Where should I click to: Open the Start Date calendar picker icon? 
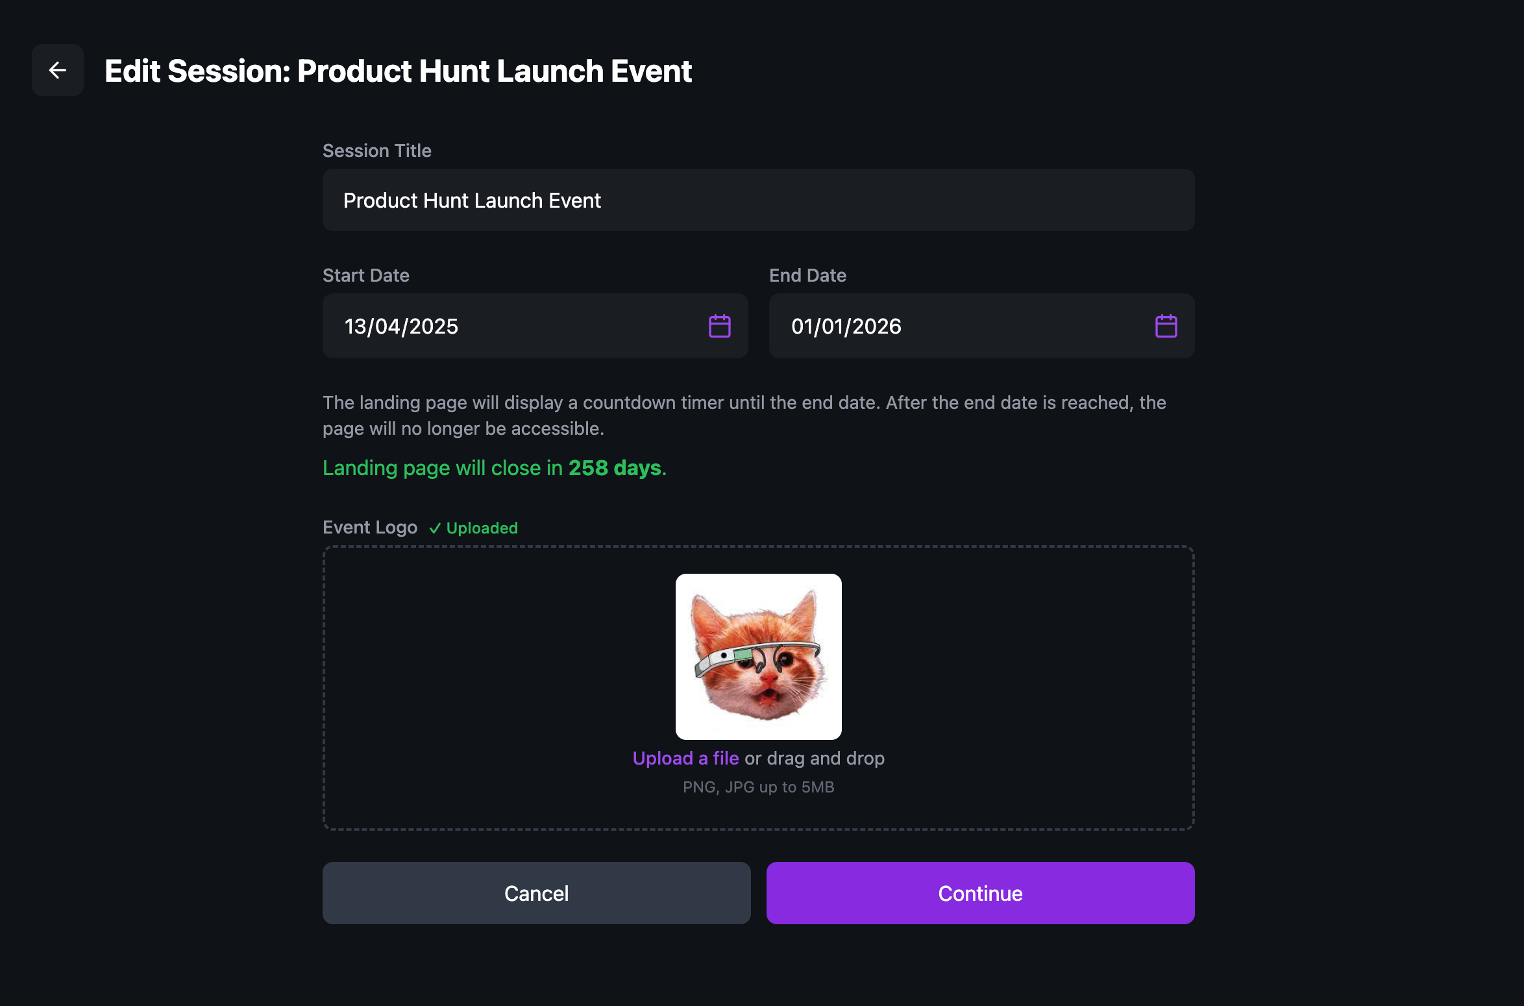(719, 326)
